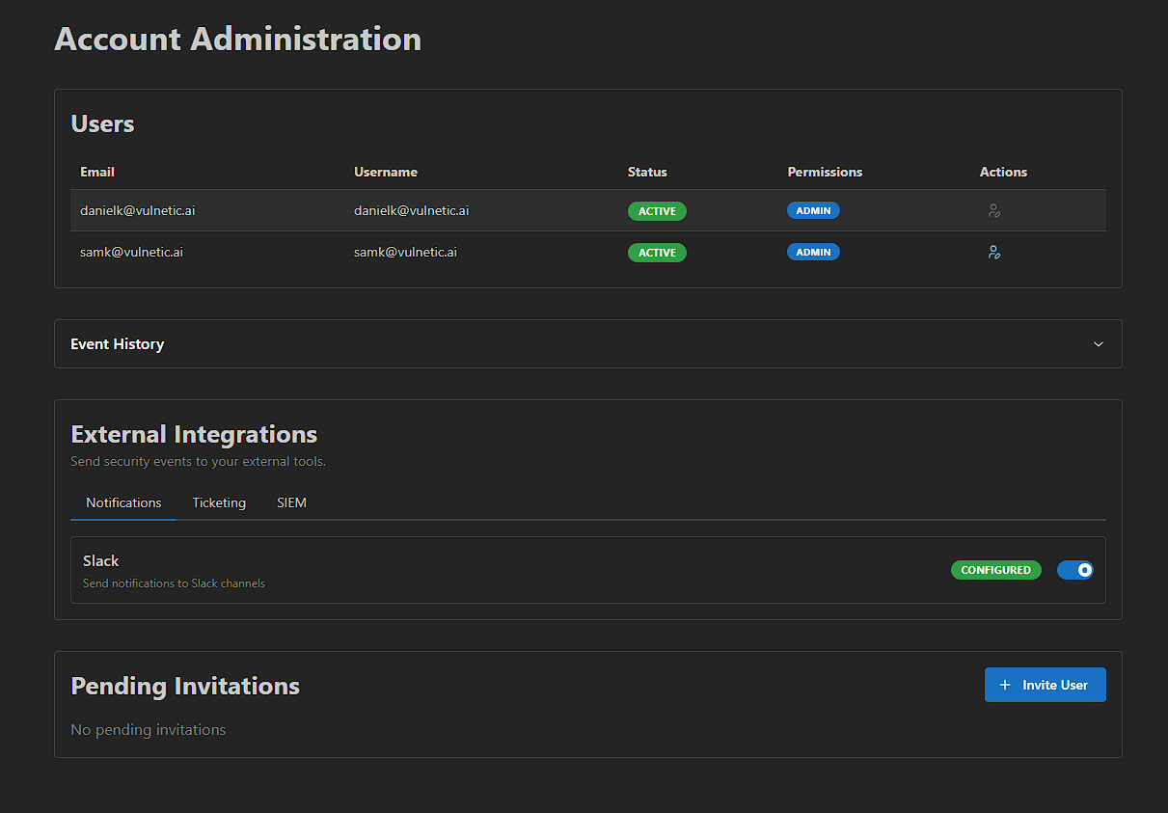Select the samk@vulnetic.ai table row
The image size is (1168, 813).
coord(482,252)
